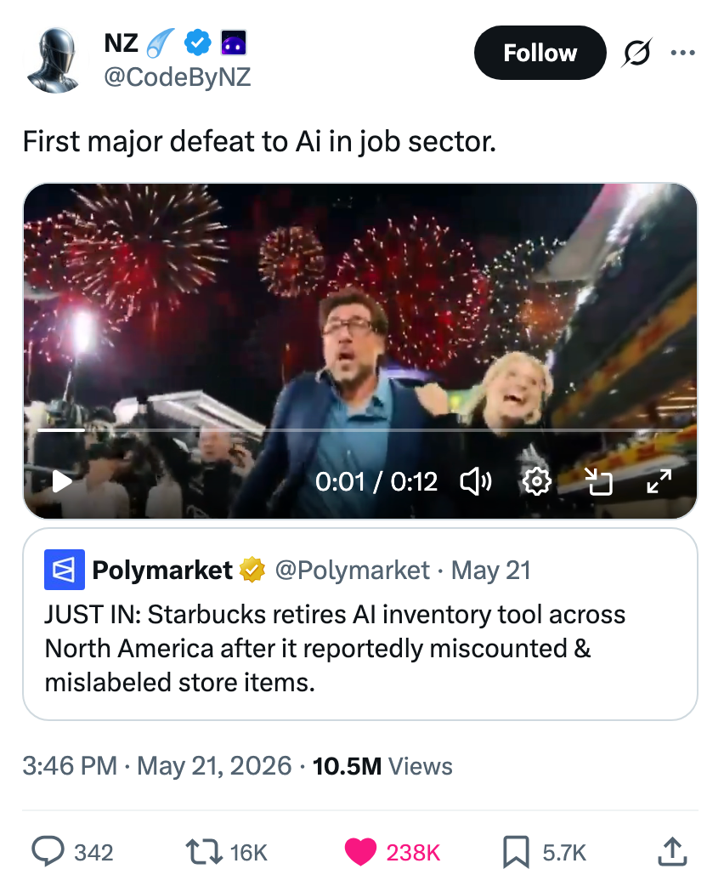Screen dimensions: 724x886
Task: Expand video to fullscreen
Action: coord(659,482)
